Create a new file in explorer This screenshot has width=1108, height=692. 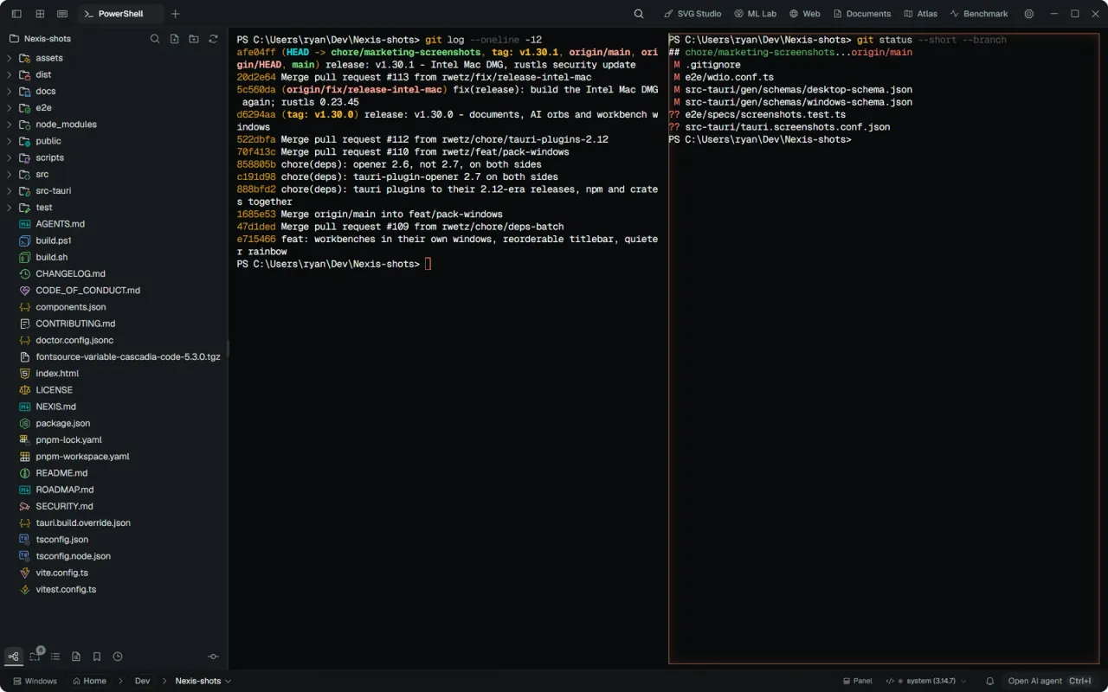(x=174, y=39)
